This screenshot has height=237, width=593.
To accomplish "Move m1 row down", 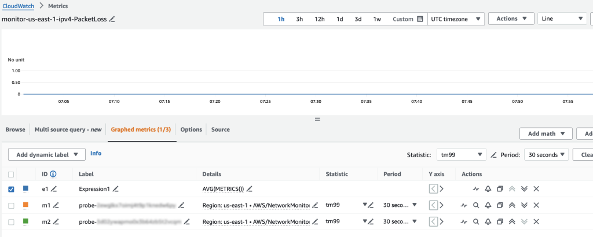I will point(524,205).
